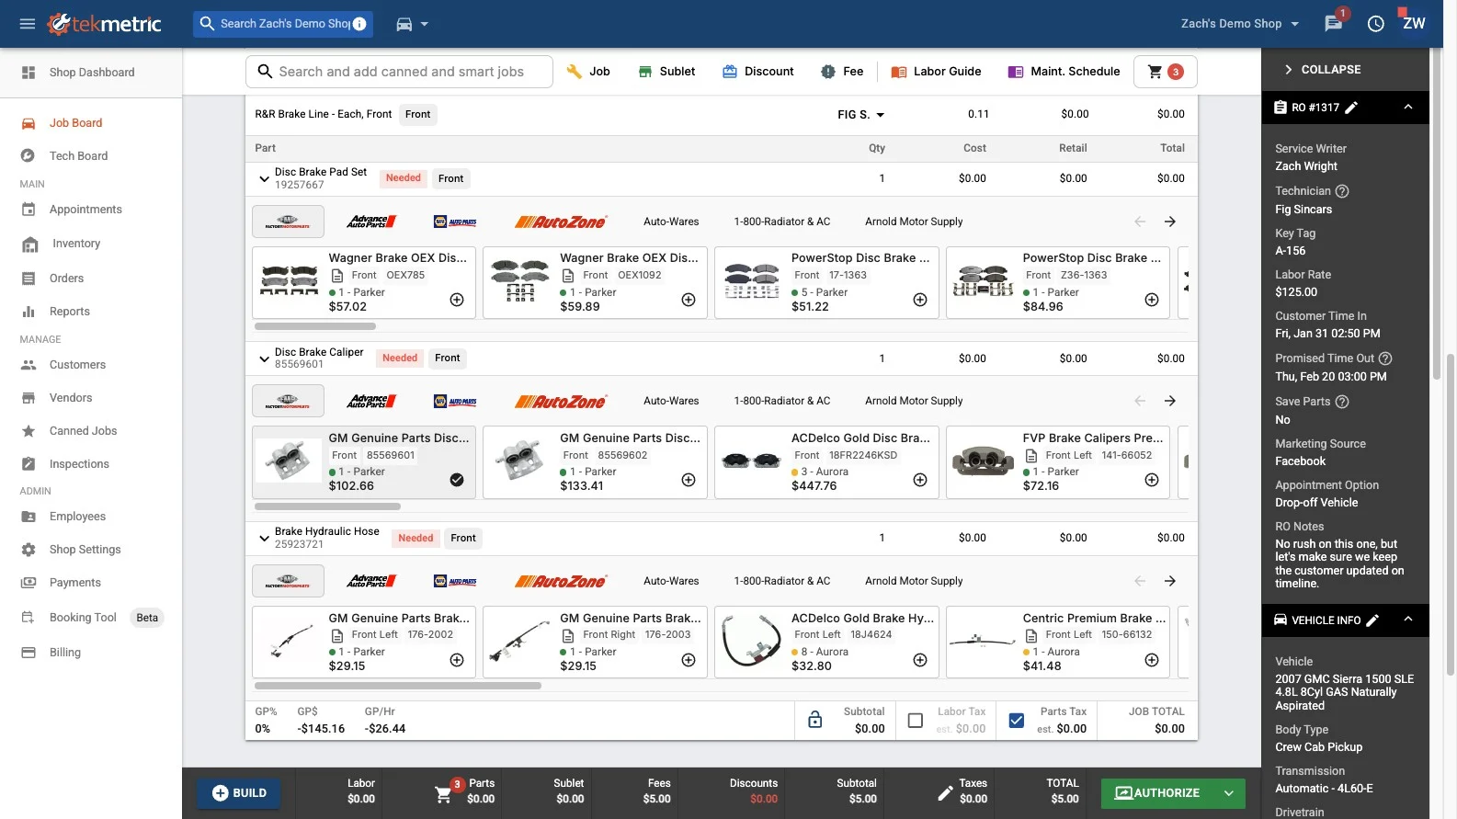Click the subtotal lock icon

coord(815,721)
